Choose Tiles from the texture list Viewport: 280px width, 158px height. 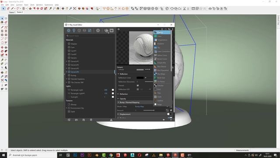(162, 93)
